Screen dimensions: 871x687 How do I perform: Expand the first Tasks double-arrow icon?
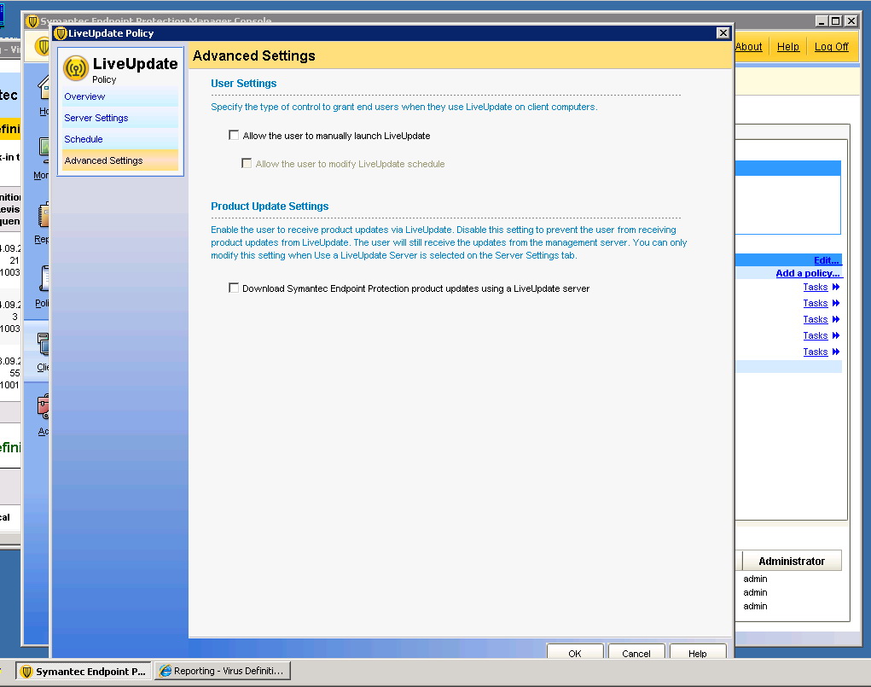point(836,287)
